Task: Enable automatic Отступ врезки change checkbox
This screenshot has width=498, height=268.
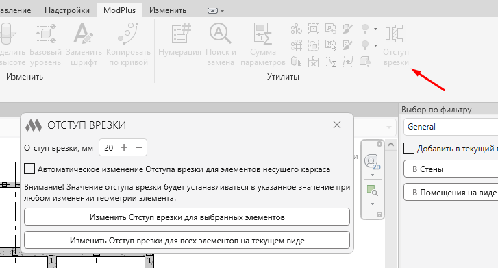Action: coord(29,169)
